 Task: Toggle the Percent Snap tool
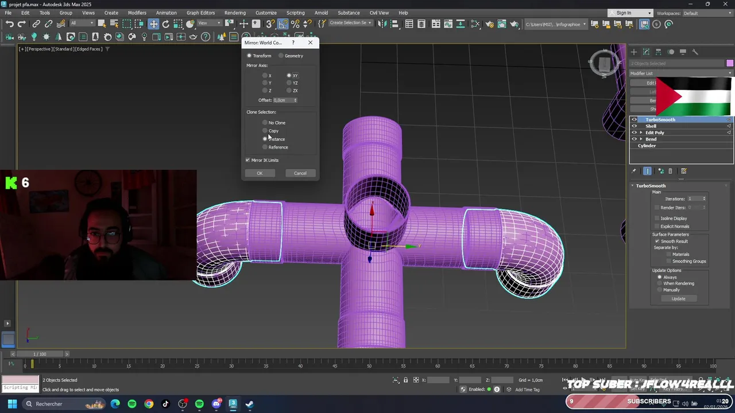(296, 24)
